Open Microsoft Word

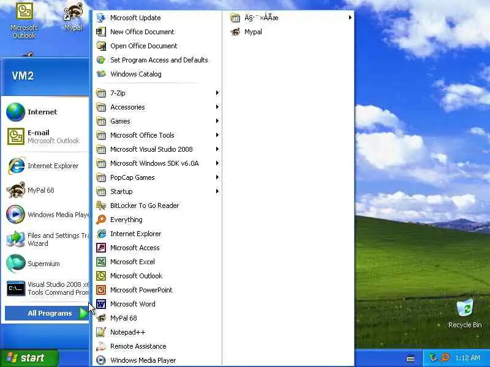[x=157, y=303]
